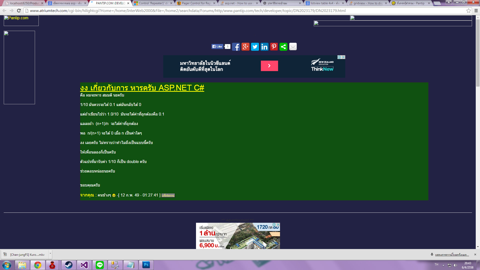Screen dimensions: 480x270
Task: Open the Windows Start menu
Action: [7, 265]
